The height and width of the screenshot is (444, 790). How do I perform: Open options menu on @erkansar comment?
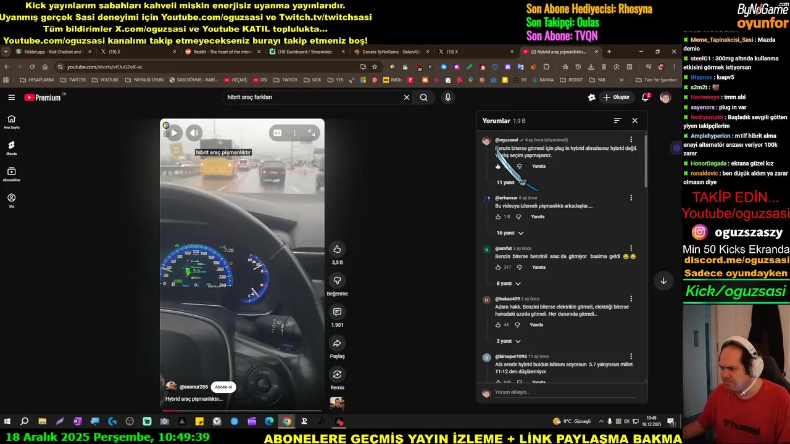[x=631, y=198]
